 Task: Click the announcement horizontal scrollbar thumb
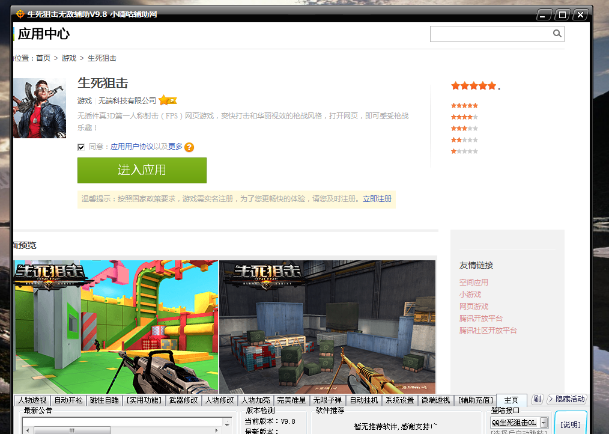(72, 430)
